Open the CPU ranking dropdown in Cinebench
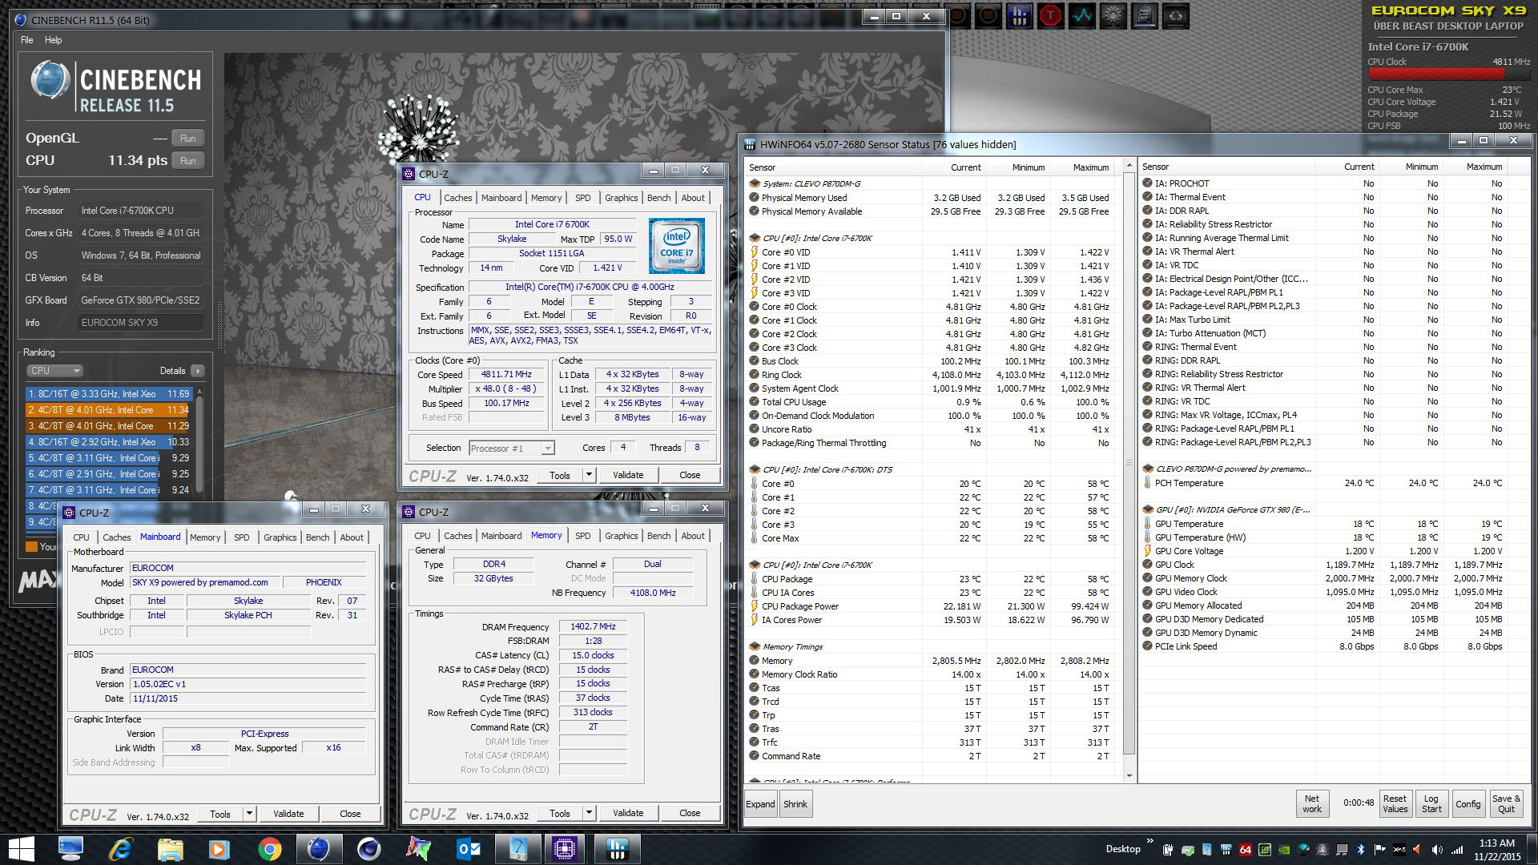The image size is (1538, 865). pos(54,371)
